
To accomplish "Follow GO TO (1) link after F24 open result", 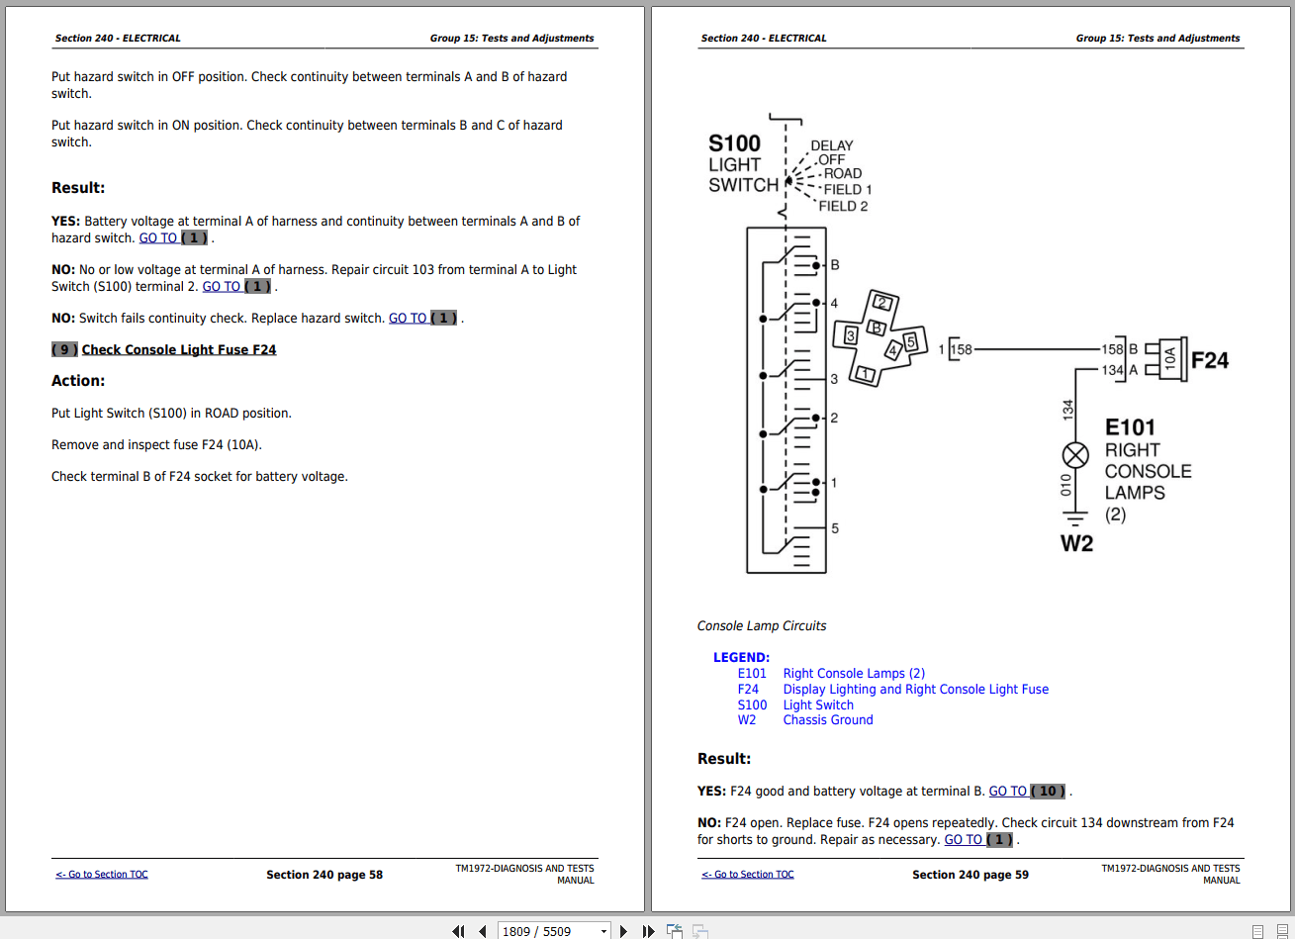I will [979, 840].
